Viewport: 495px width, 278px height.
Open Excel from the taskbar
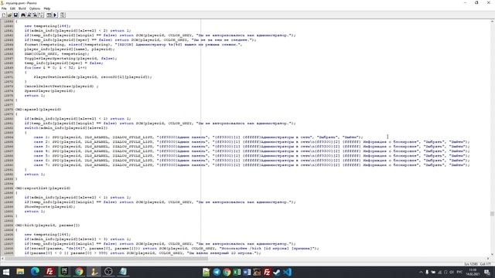[x=237, y=272]
